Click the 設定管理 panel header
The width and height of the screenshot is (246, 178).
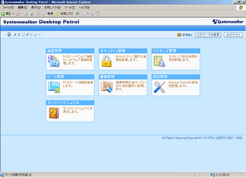pyautogui.click(x=176, y=77)
